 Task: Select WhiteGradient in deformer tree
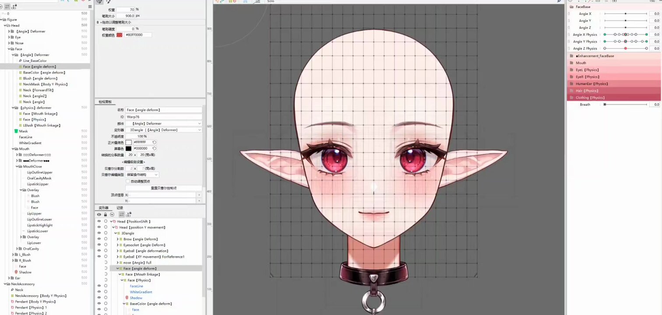(141, 292)
